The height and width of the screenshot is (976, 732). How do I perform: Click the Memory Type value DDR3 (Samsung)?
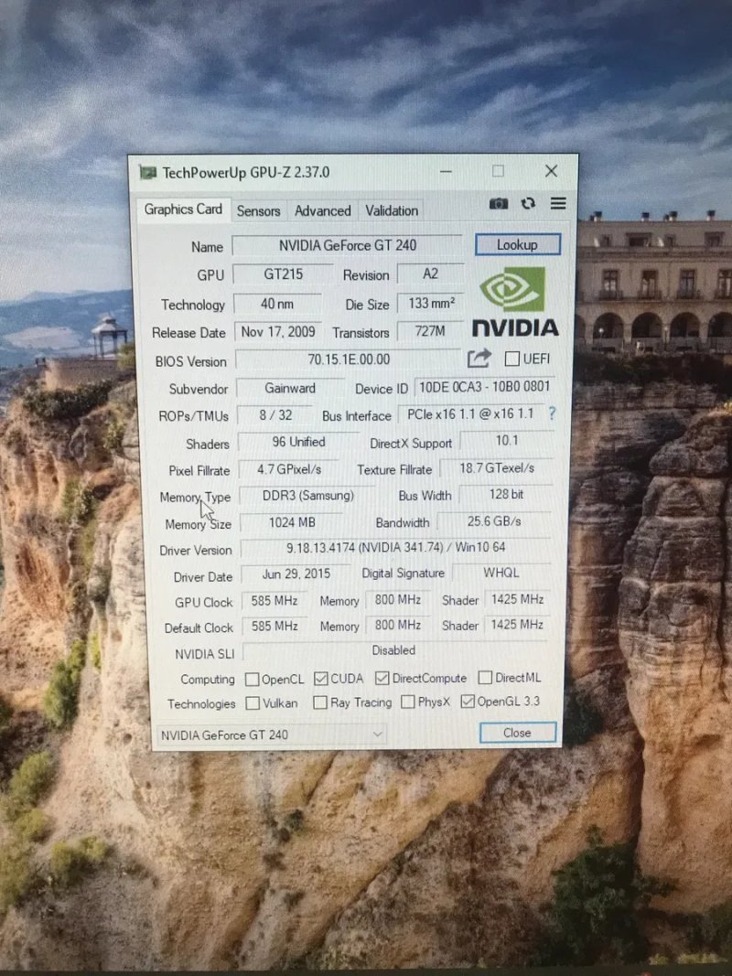click(x=307, y=496)
